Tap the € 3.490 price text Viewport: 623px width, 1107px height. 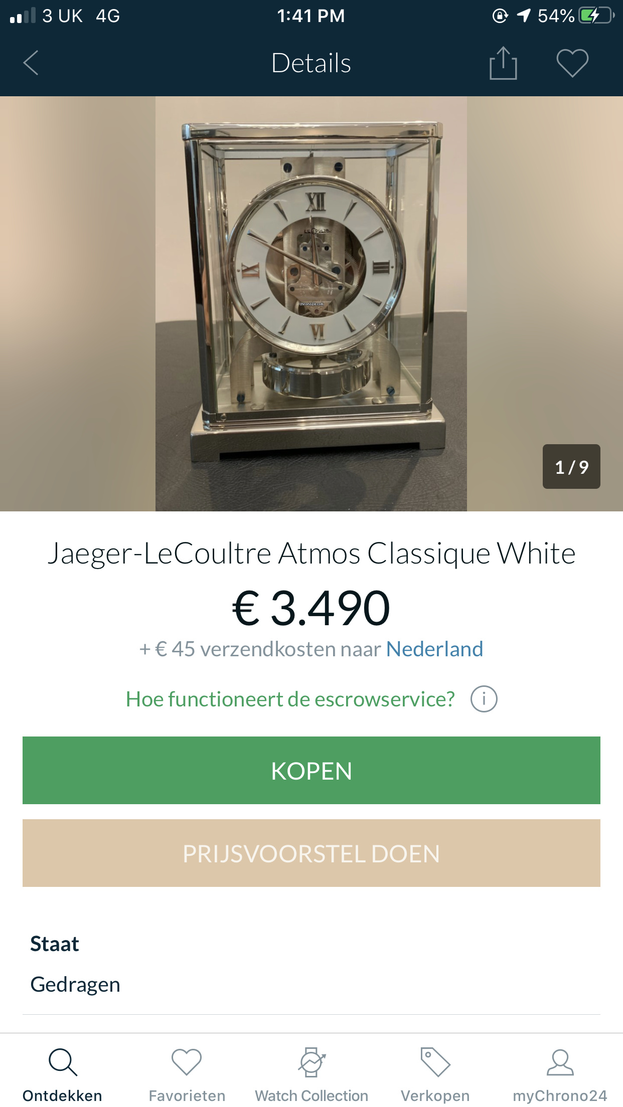pos(311,608)
